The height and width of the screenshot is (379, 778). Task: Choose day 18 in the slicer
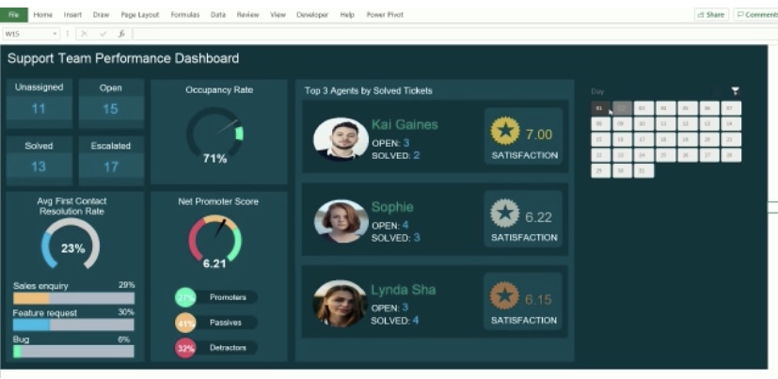(665, 139)
